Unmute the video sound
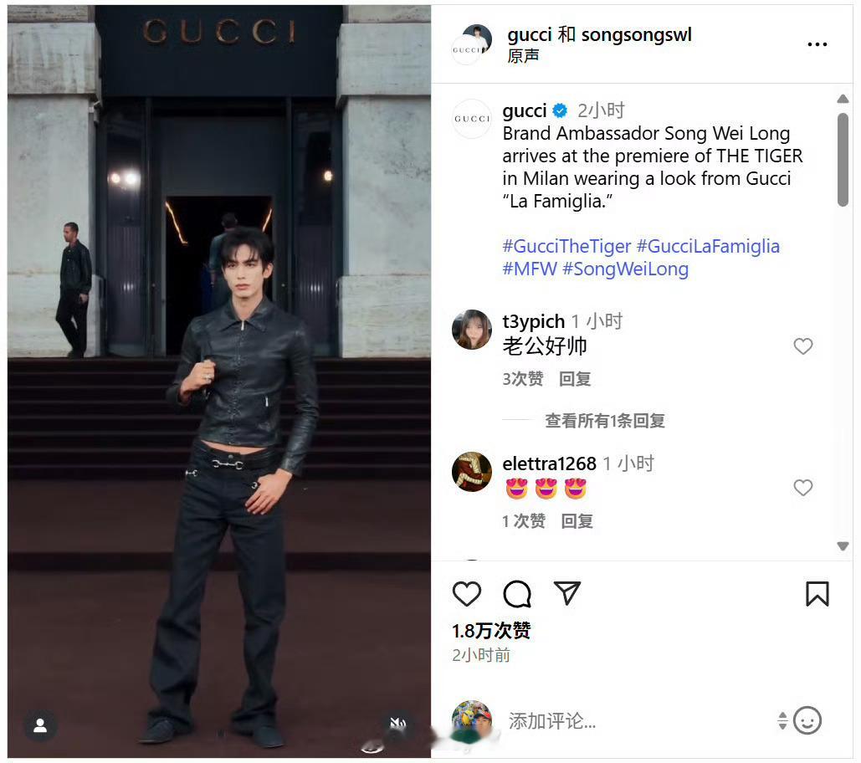The image size is (861, 763). pyautogui.click(x=398, y=724)
